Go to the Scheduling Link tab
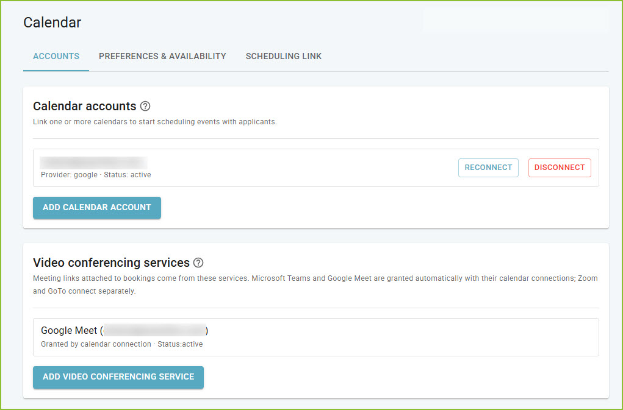623x410 pixels. point(284,56)
